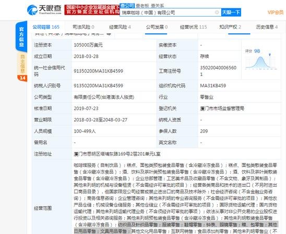Click business term 2018-03-28至2048-03-27
Screen dimensions: 286x234
(100, 120)
